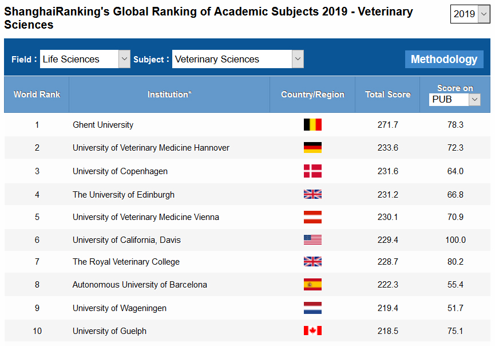Click the Germany flag beside Hannover
495x346 pixels.
click(x=312, y=147)
